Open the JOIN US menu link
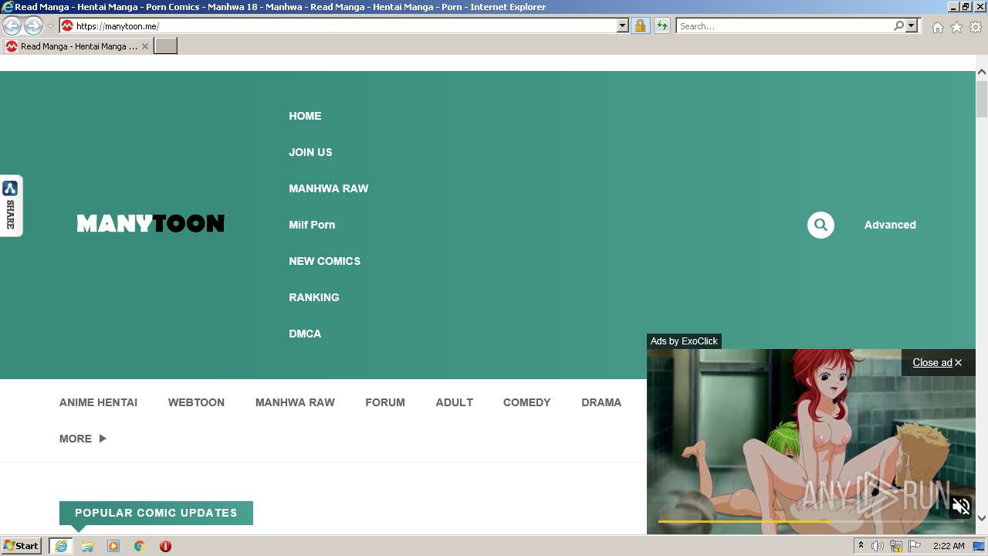Viewport: 988px width, 556px height. (x=310, y=152)
